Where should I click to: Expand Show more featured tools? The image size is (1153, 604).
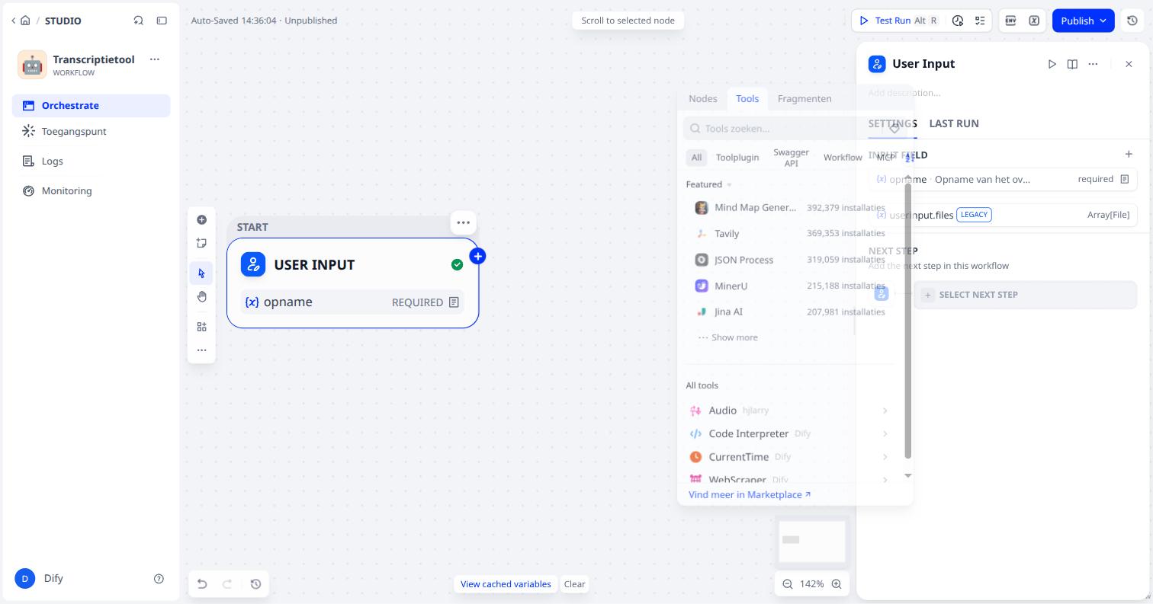point(728,337)
